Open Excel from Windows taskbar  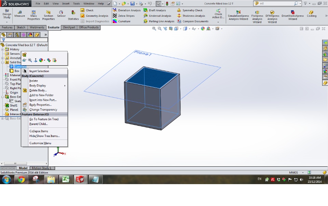(x=66, y=179)
